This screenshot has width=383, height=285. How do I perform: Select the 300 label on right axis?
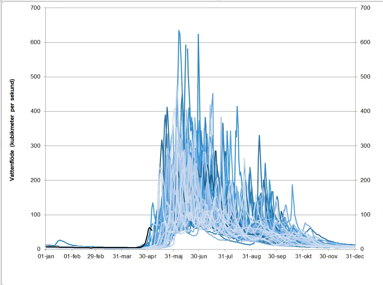[x=365, y=146]
